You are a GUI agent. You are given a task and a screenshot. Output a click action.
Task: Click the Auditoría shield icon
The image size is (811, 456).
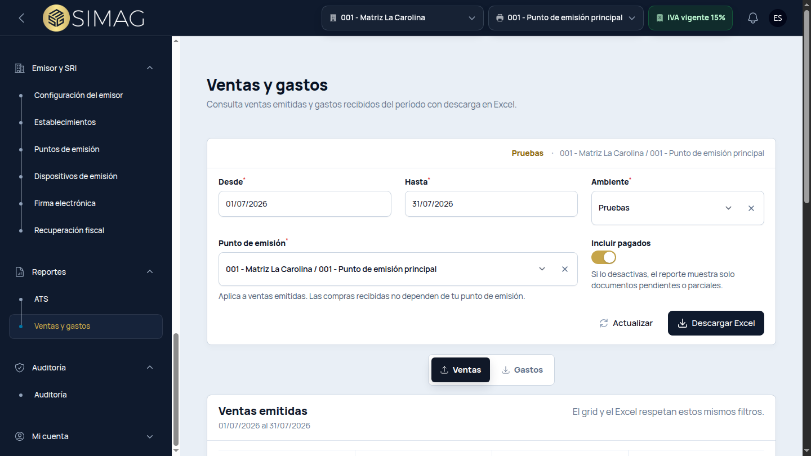[20, 368]
